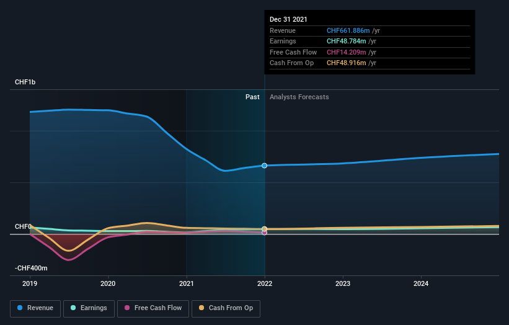Click the CHF48.916m cash from op value
509x325 pixels.
tap(346, 63)
